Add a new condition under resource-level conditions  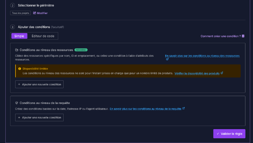click(39, 84)
